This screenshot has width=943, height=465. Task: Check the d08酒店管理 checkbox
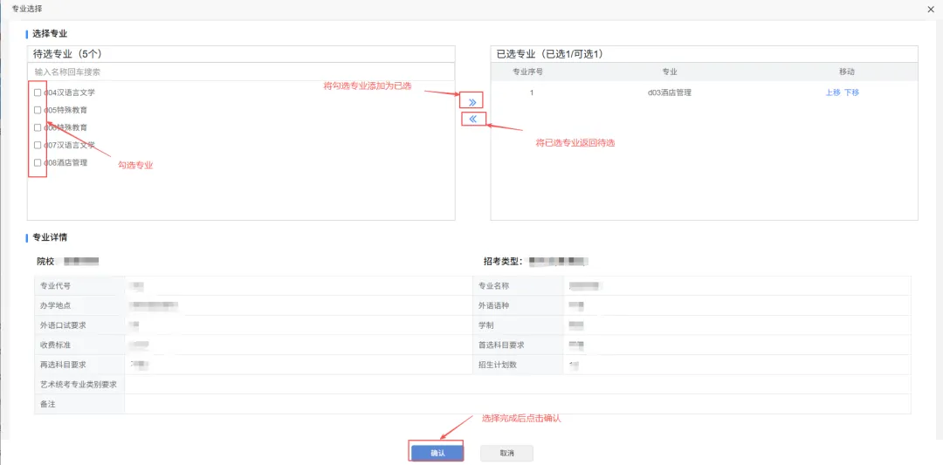(x=38, y=162)
